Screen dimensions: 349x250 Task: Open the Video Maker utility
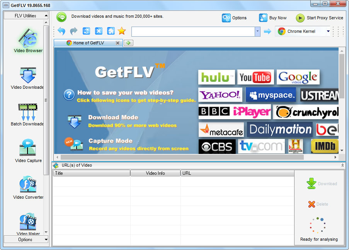pos(28,225)
